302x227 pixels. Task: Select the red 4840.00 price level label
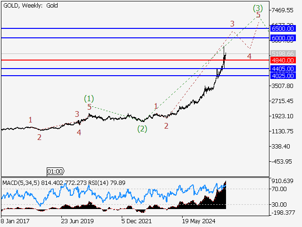point(283,61)
